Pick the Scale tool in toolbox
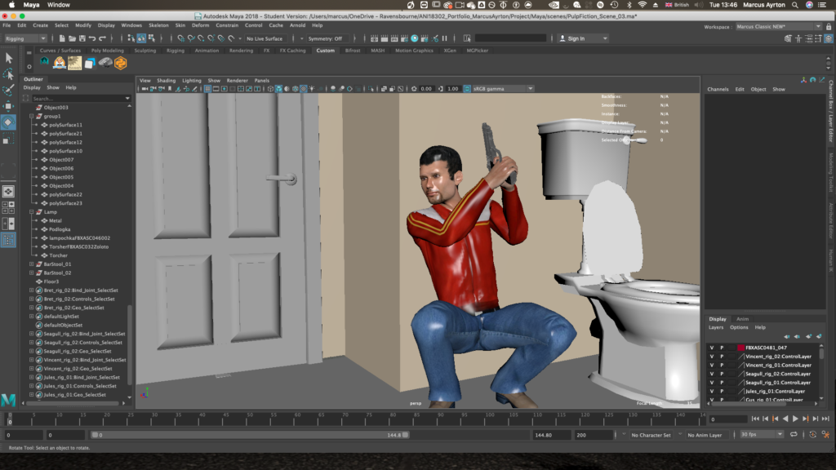 [8, 139]
